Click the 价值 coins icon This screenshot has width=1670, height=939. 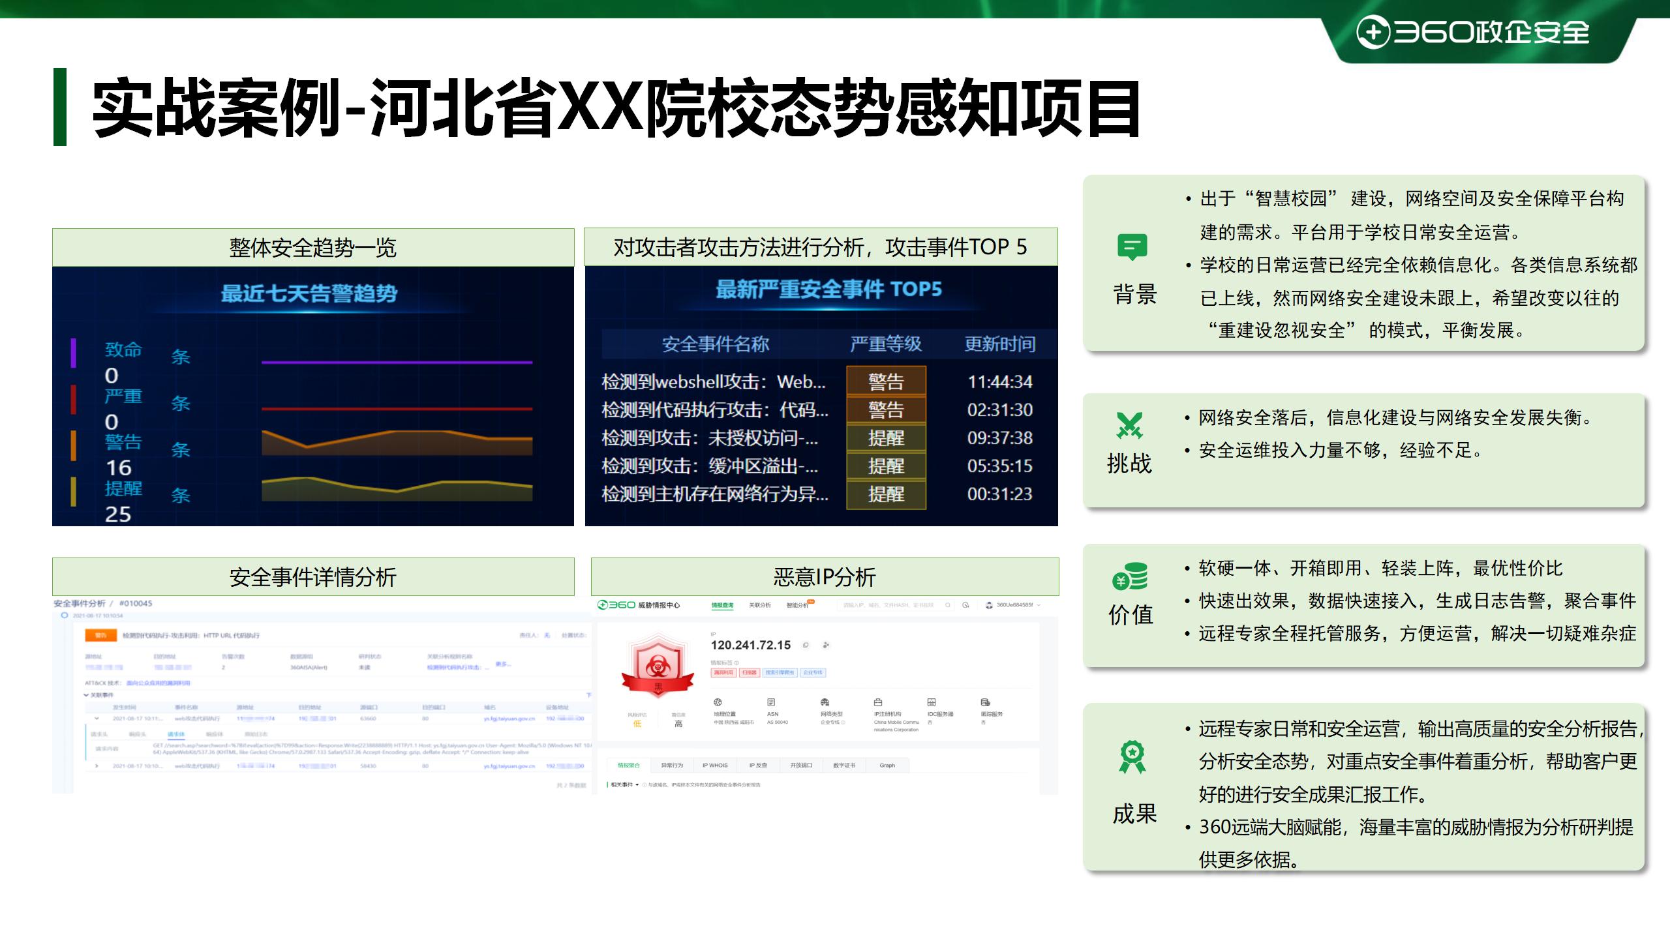pos(1130,576)
